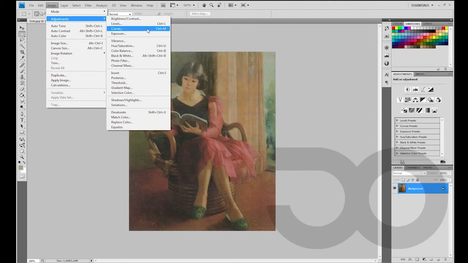
Task: Select the Crop tool
Action: click(x=22, y=52)
